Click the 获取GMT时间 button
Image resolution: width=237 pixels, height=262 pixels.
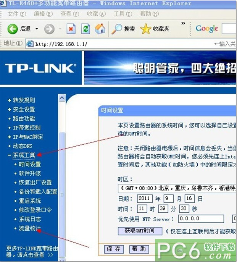140,231
